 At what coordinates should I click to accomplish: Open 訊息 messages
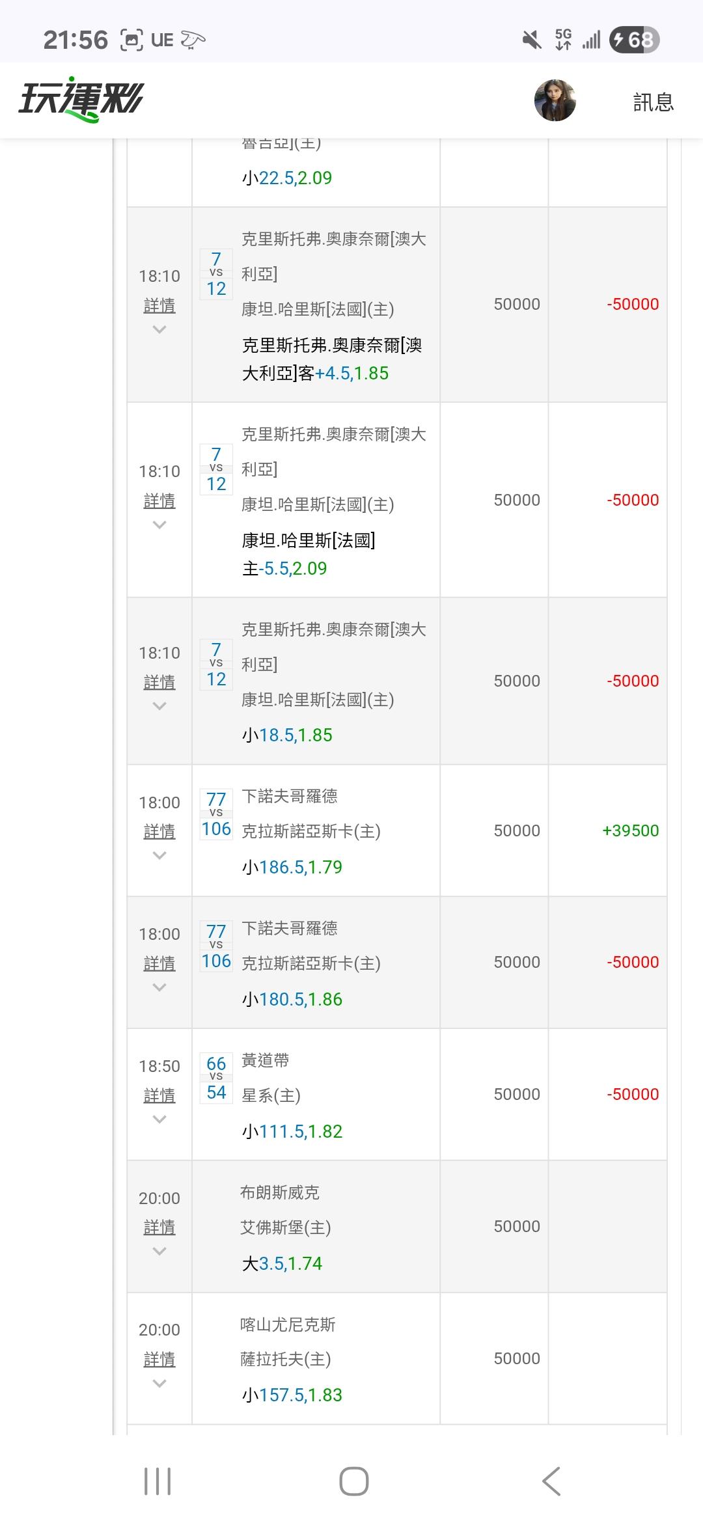click(653, 102)
